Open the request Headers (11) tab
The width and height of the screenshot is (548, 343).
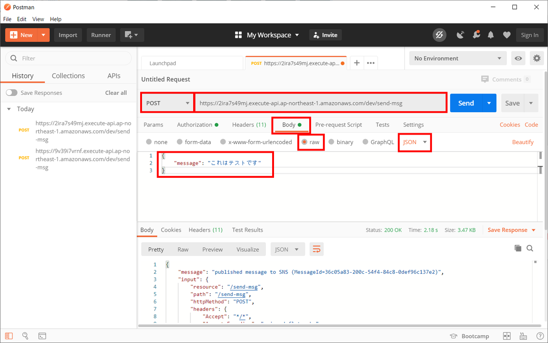(x=249, y=125)
